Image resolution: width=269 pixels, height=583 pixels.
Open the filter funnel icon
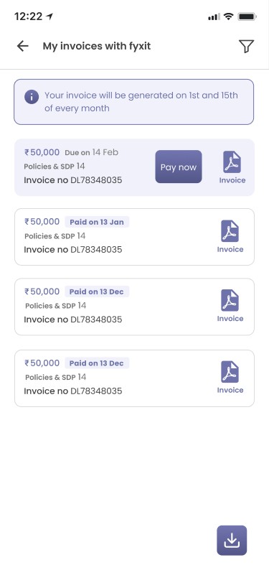pyautogui.click(x=246, y=46)
